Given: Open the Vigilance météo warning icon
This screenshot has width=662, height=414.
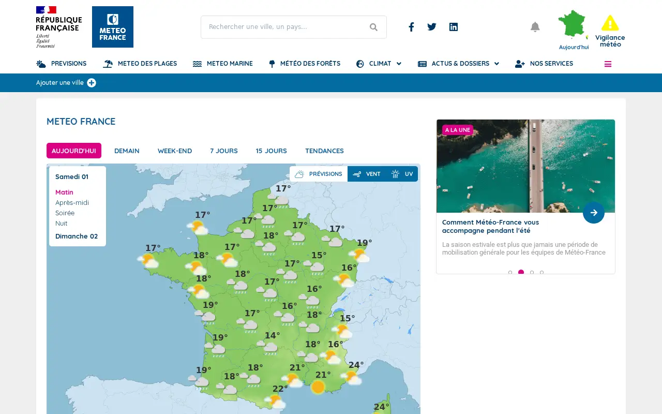Looking at the screenshot, I should [610, 23].
